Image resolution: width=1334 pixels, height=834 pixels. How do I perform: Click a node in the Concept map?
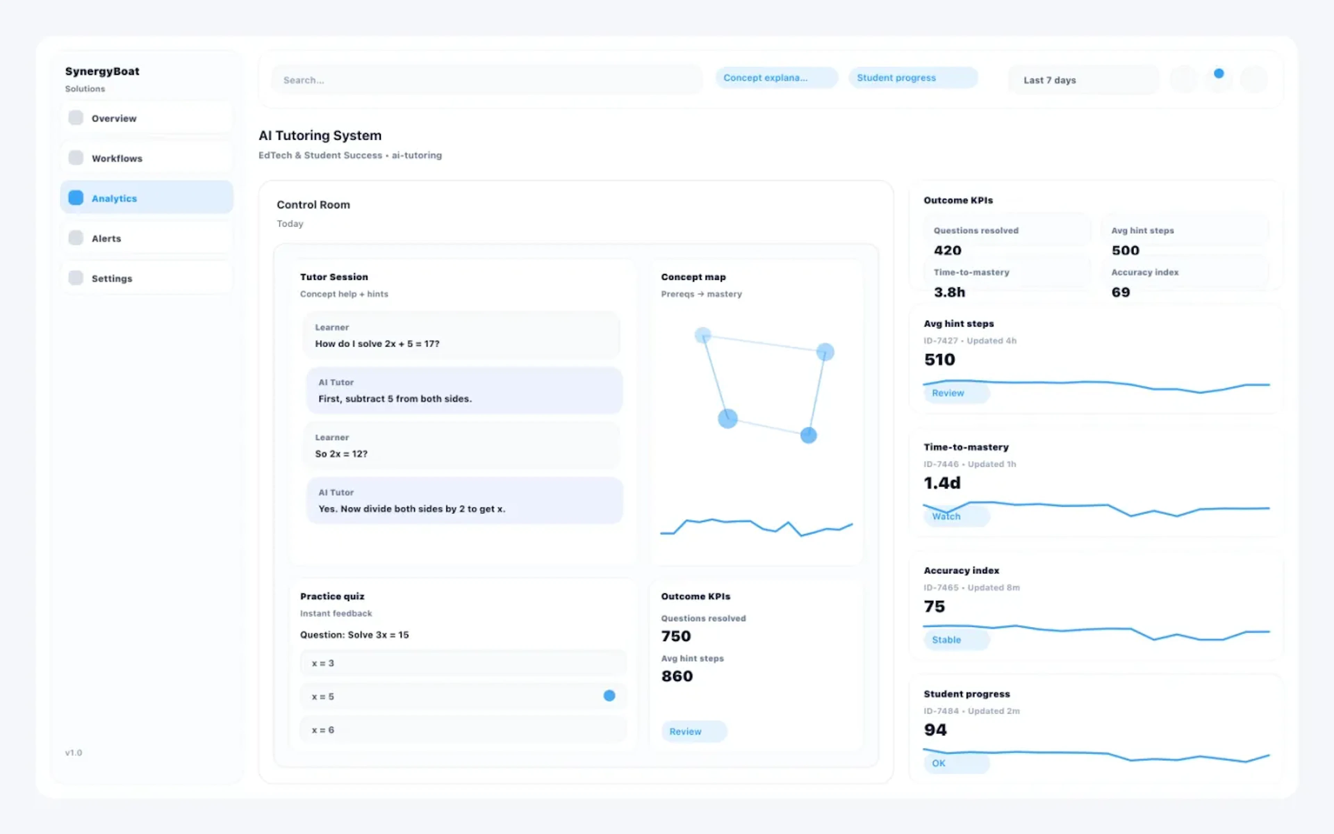tap(728, 419)
